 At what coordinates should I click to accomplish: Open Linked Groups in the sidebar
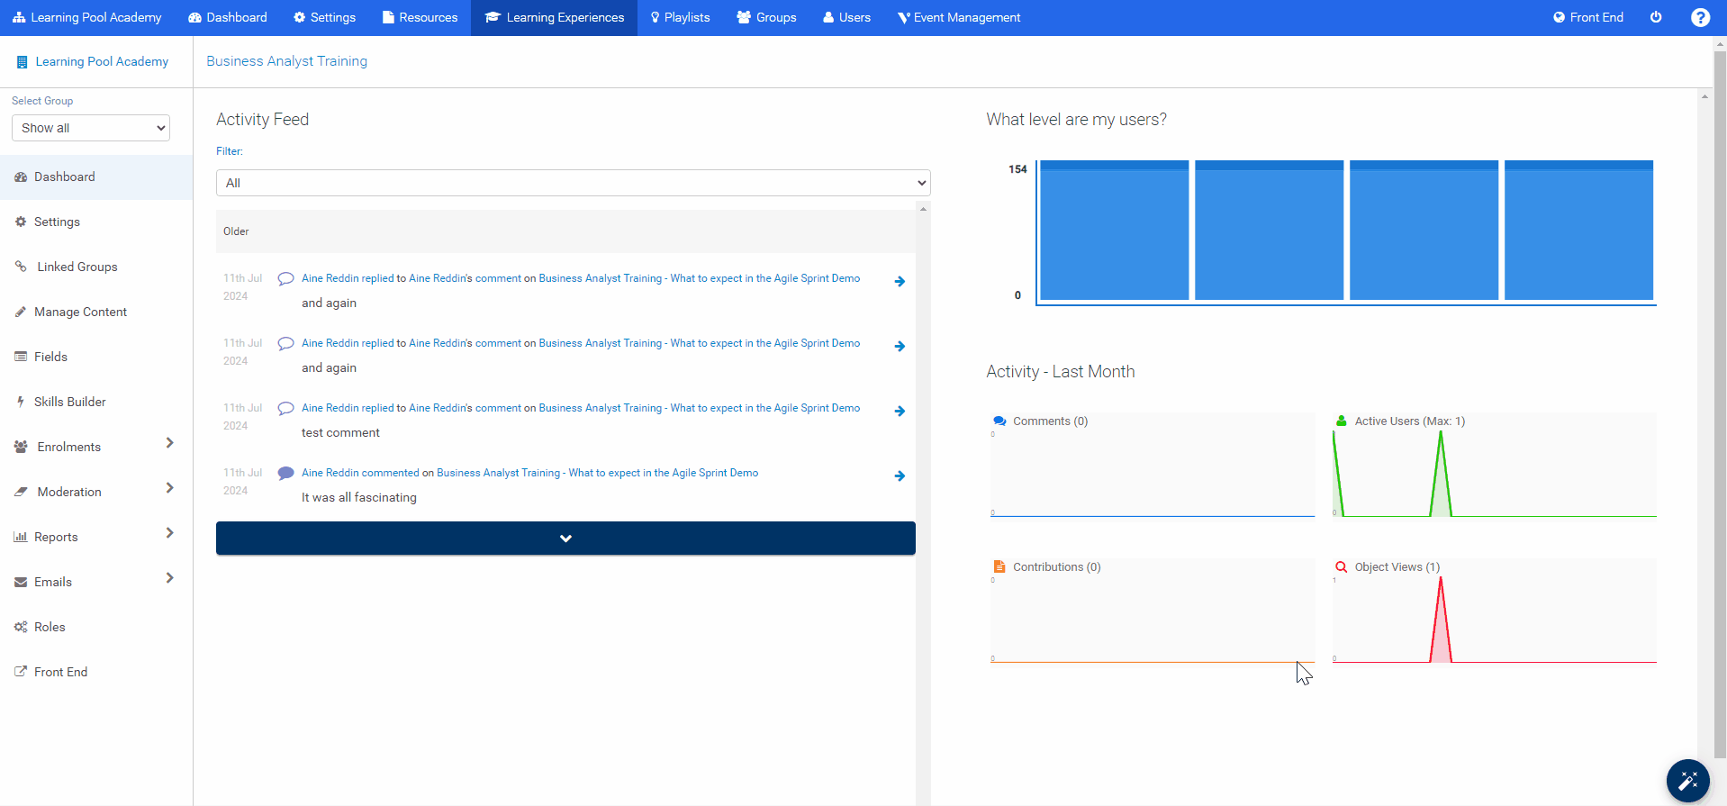(x=77, y=267)
